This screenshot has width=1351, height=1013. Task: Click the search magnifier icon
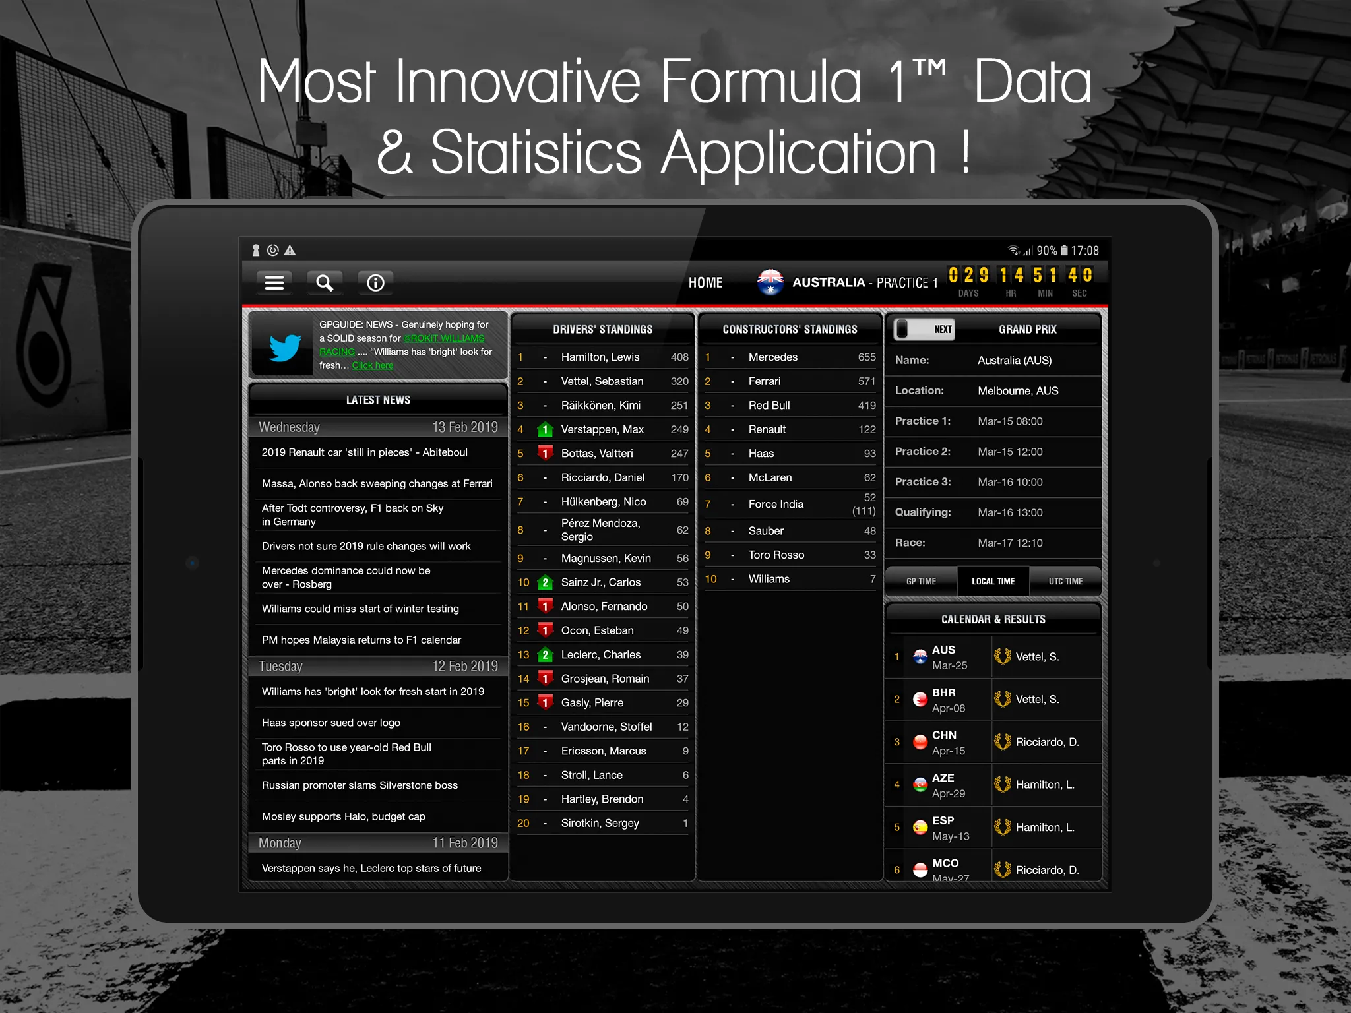point(327,283)
